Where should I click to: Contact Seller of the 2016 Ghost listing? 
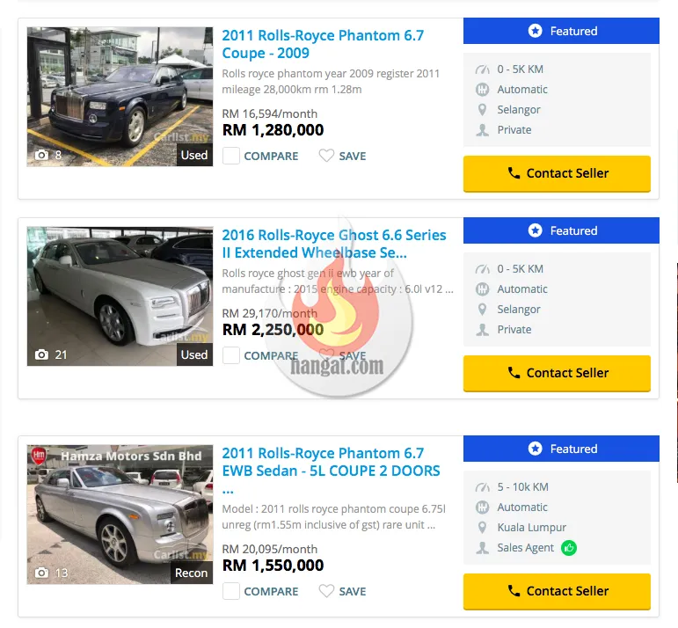click(557, 373)
